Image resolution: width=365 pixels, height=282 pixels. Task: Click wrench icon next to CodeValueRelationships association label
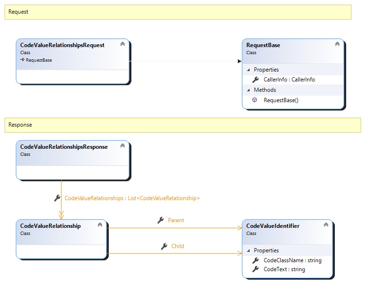pyautogui.click(x=57, y=198)
